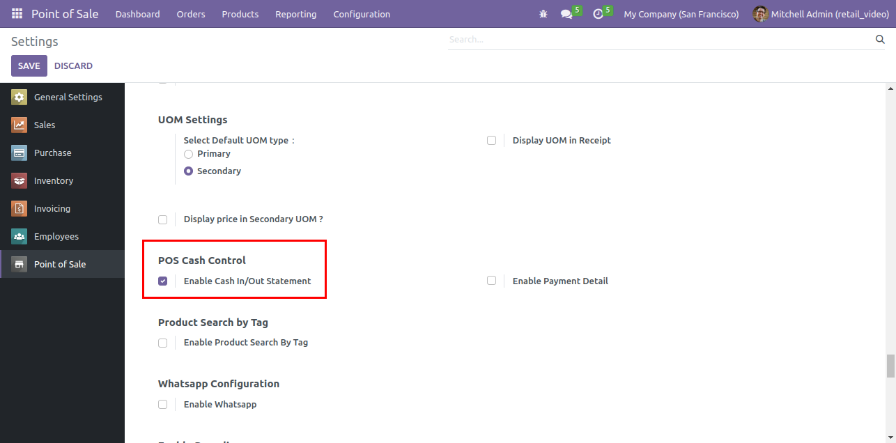Open the activities clock icon

pos(598,14)
